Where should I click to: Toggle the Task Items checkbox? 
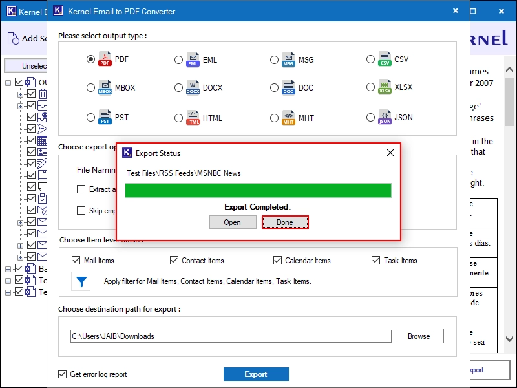pyautogui.click(x=375, y=261)
